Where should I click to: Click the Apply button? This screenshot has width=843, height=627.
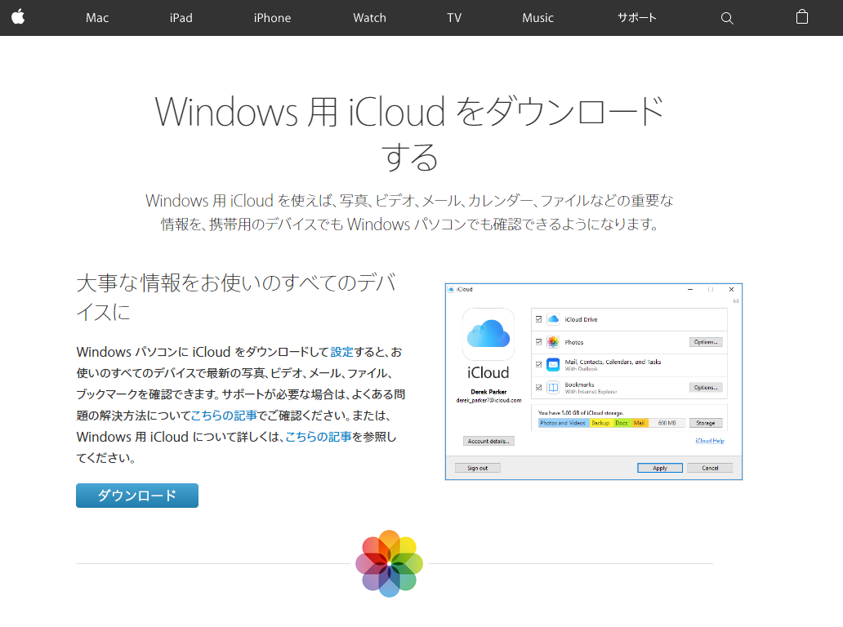pyautogui.click(x=660, y=468)
